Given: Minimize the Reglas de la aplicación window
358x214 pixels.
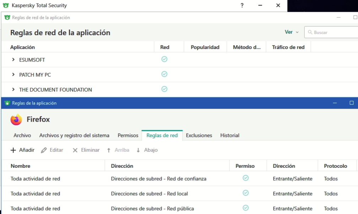Looking at the screenshot, I should [x=335, y=103].
